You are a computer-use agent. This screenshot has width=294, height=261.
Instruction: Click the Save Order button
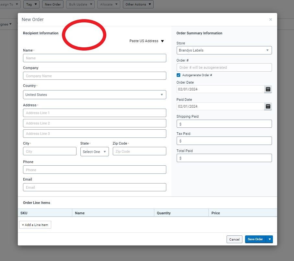(x=255, y=239)
